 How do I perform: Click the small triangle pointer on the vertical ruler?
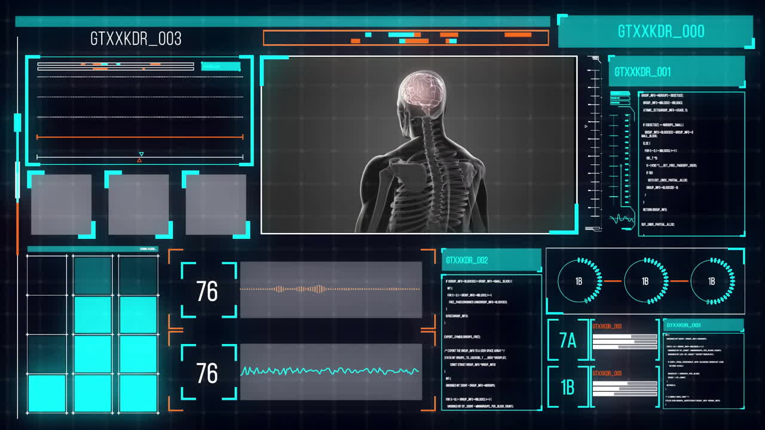click(x=586, y=126)
